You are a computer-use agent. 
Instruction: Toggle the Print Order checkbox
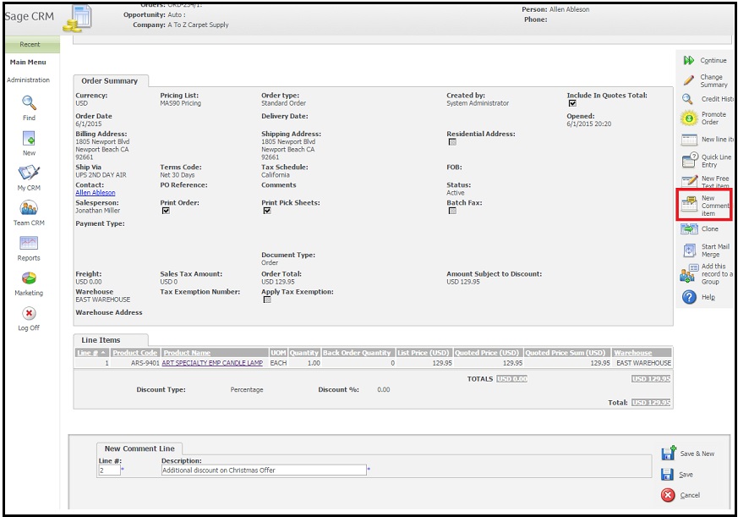[x=166, y=211]
